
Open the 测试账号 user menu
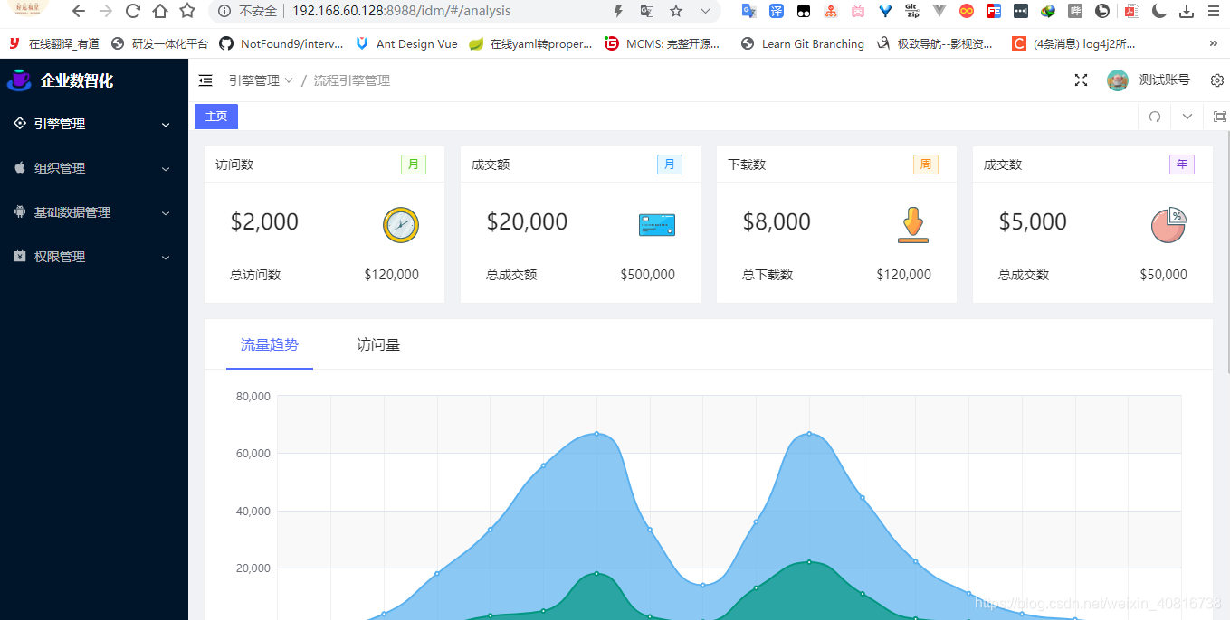pyautogui.click(x=1164, y=80)
